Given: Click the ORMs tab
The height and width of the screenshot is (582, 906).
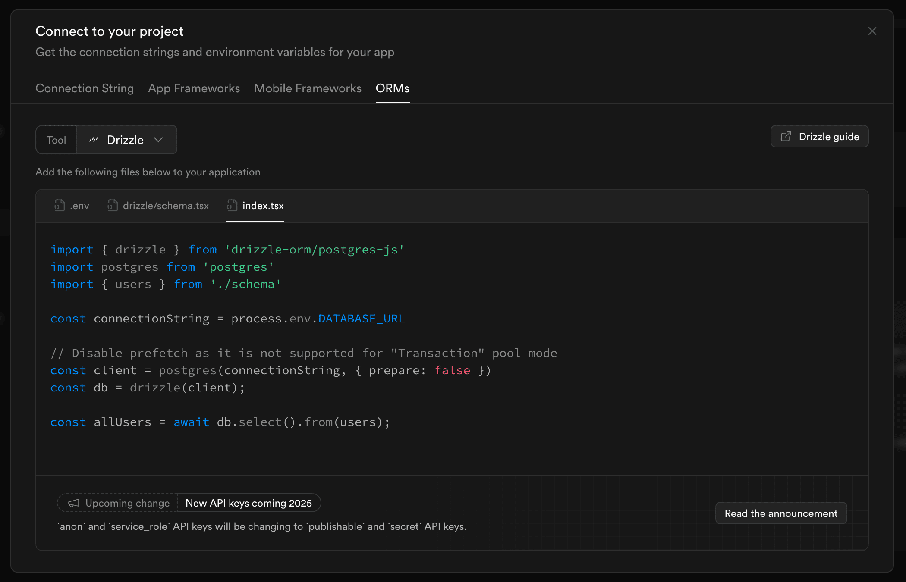Looking at the screenshot, I should [392, 88].
